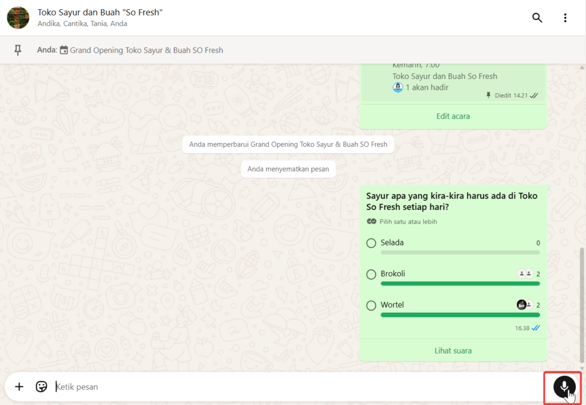The image size is (586, 405).
Task: Select the Brokoli poll option
Action: coord(371,275)
